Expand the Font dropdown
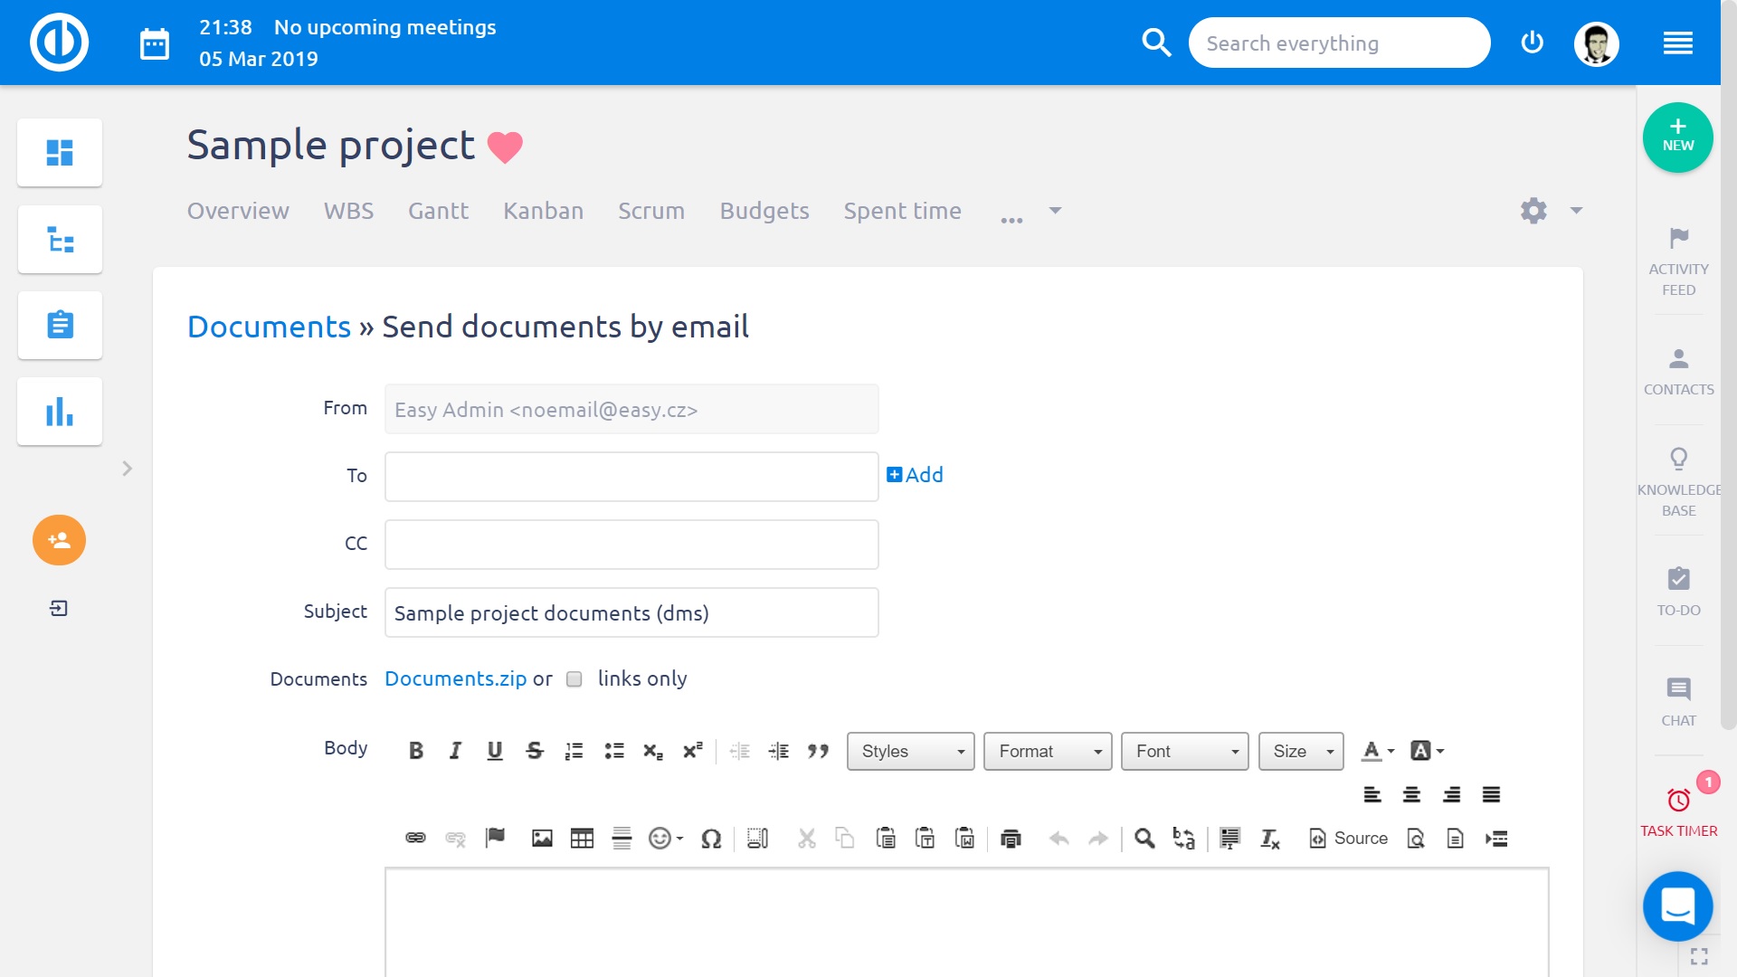The image size is (1737, 977). point(1183,751)
